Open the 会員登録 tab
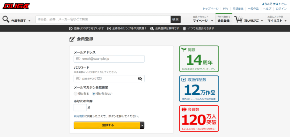290x137 pixels. [224, 19]
